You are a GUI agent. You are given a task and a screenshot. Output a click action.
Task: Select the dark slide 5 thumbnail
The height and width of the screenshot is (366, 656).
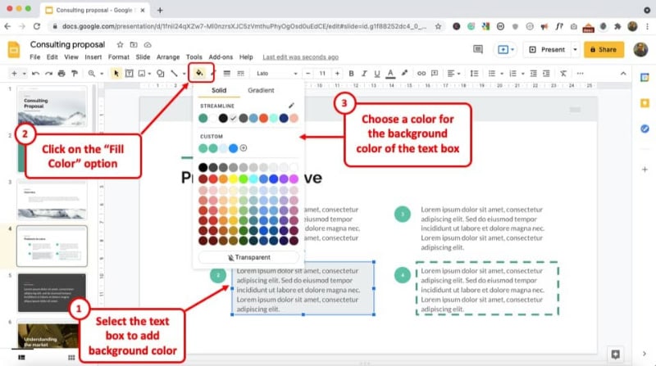[x=52, y=293]
